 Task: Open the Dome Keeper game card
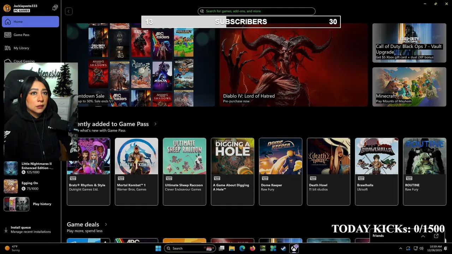tap(280, 171)
